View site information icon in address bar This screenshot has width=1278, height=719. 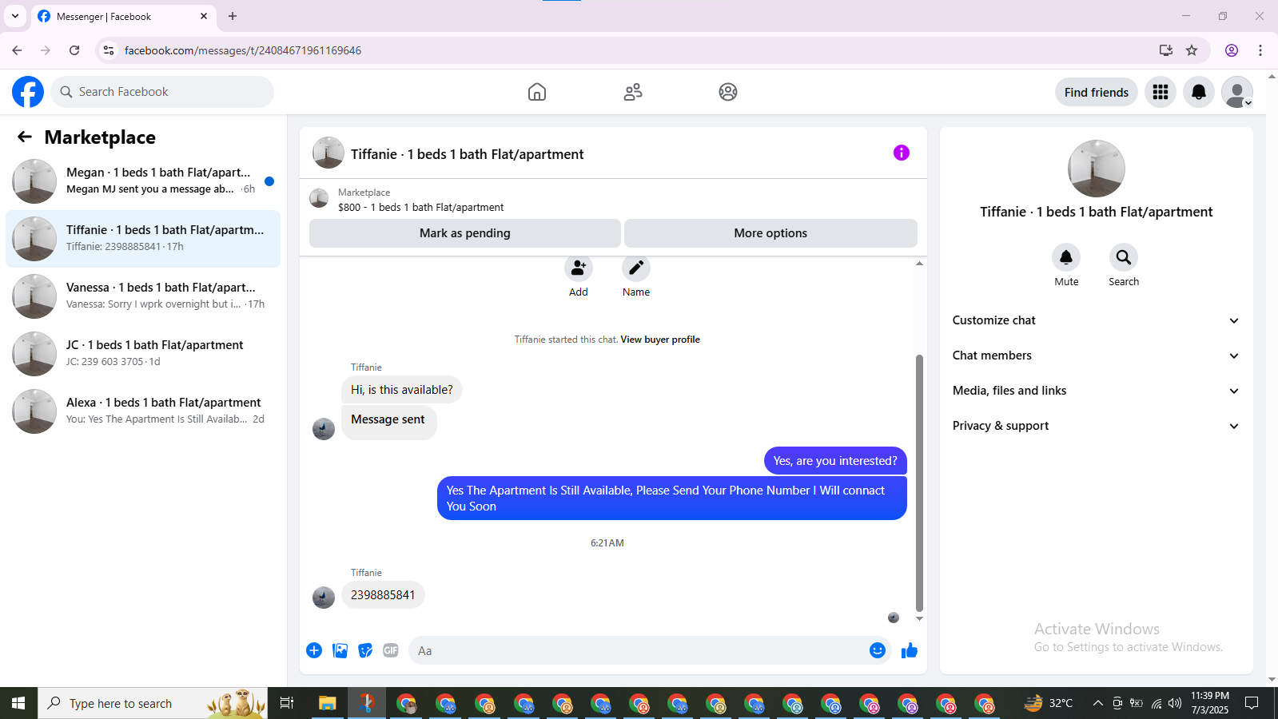coord(109,50)
